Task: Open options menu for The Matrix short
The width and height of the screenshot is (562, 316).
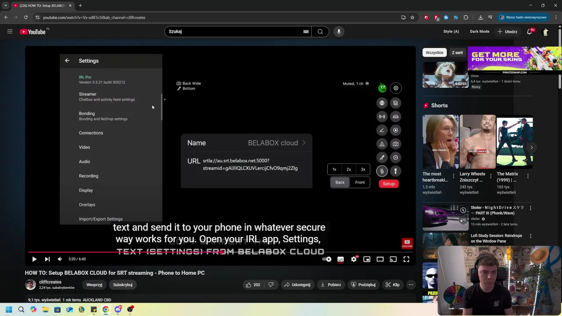Action: pos(528,176)
